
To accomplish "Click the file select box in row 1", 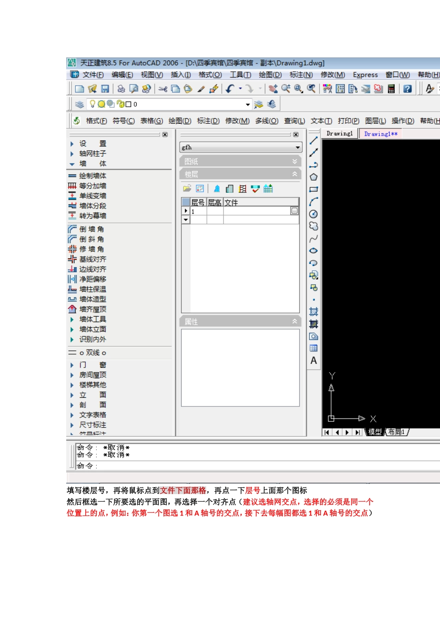I will coord(294,211).
